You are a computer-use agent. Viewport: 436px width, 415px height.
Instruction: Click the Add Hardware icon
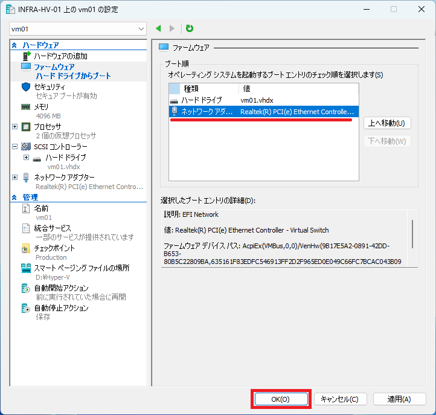(x=26, y=56)
